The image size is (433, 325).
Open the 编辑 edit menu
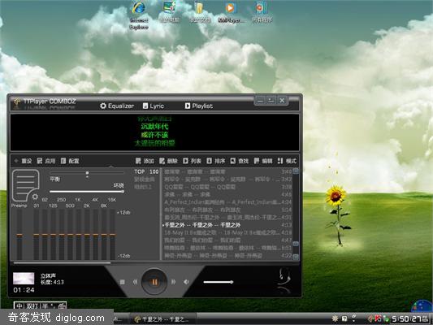[x=263, y=161]
